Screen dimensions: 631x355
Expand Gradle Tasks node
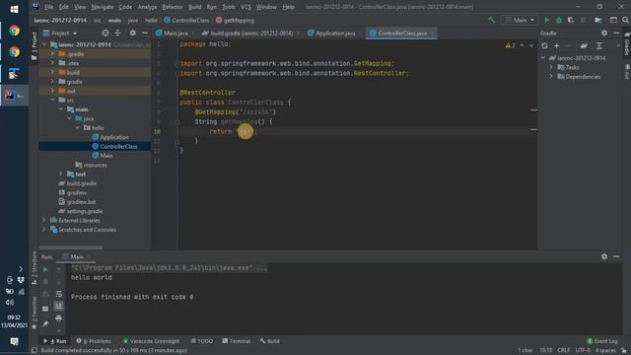551,67
